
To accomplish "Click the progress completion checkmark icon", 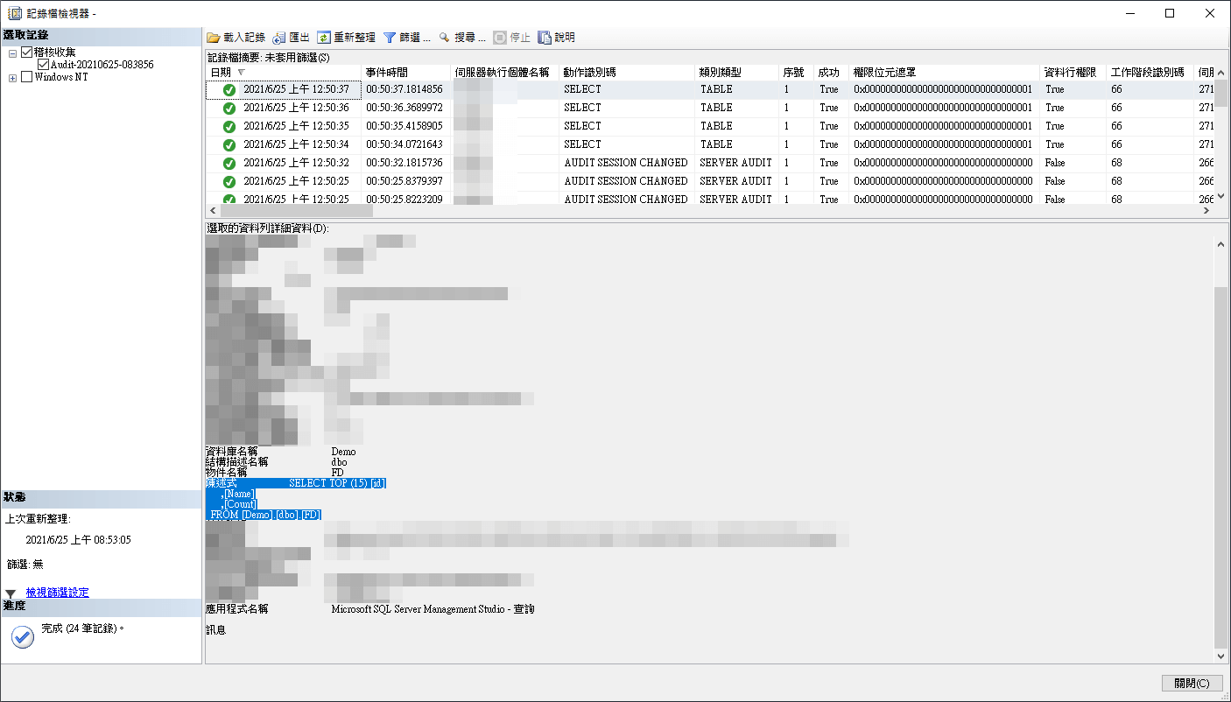I will (21, 639).
